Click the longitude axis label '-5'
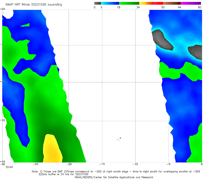The width and height of the screenshot is (204, 179). (x=169, y=164)
